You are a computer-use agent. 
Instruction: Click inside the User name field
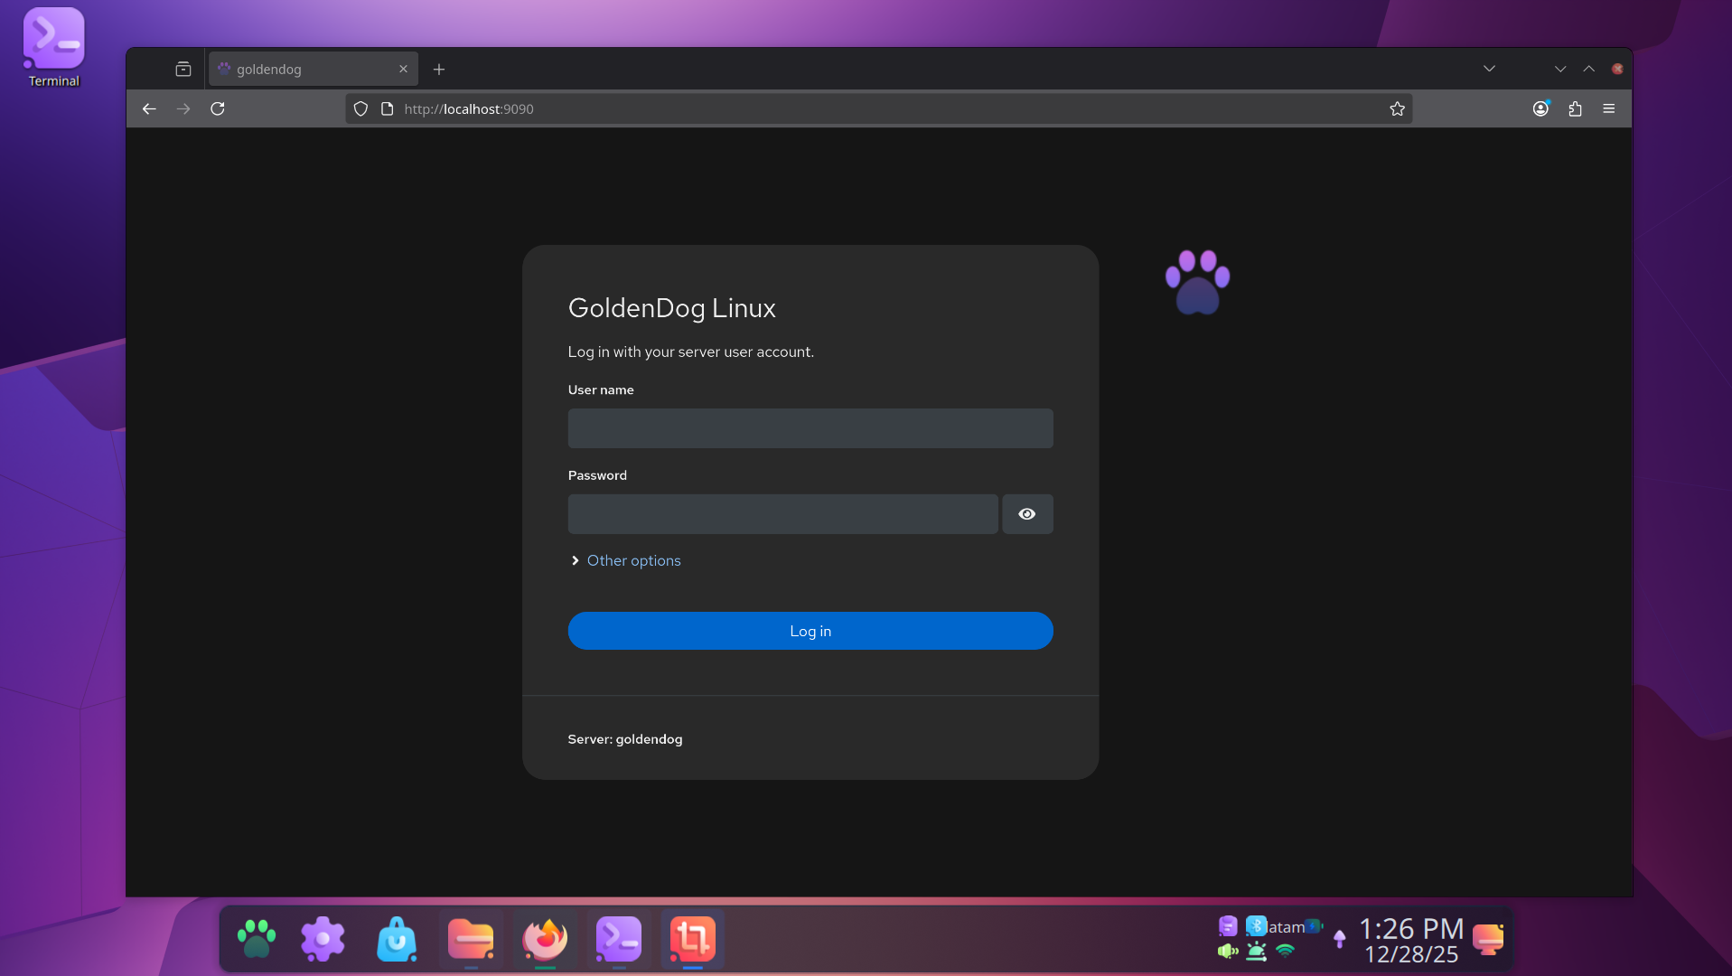pyautogui.click(x=810, y=427)
